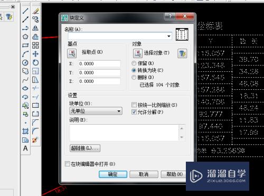This screenshot has height=196, width=264.
Task: Select the Erase tool
Action: point(35,11)
